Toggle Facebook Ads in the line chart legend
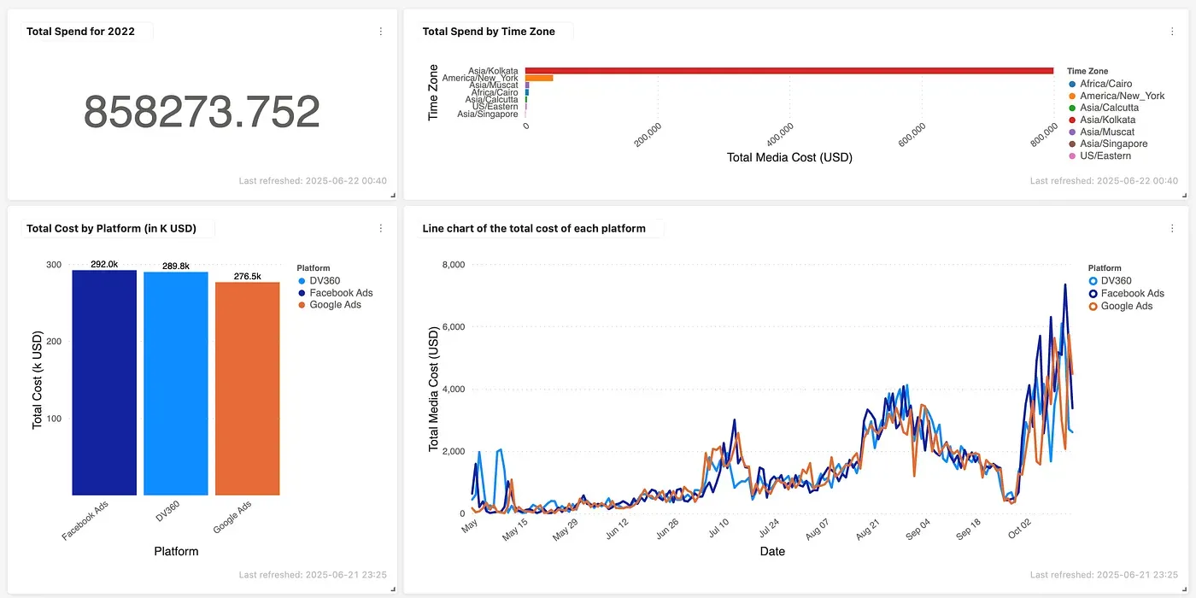 [x=1132, y=293]
